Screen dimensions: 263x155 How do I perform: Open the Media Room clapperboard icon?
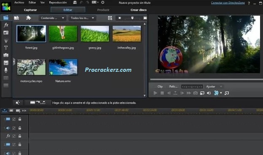point(6,18)
